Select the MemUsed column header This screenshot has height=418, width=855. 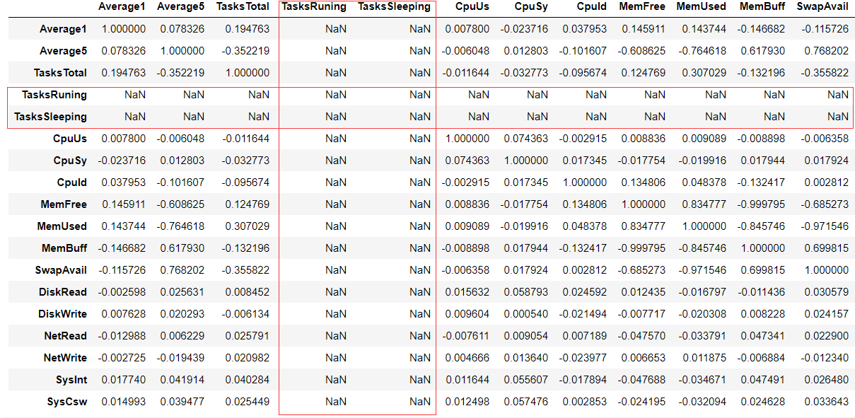point(701,6)
